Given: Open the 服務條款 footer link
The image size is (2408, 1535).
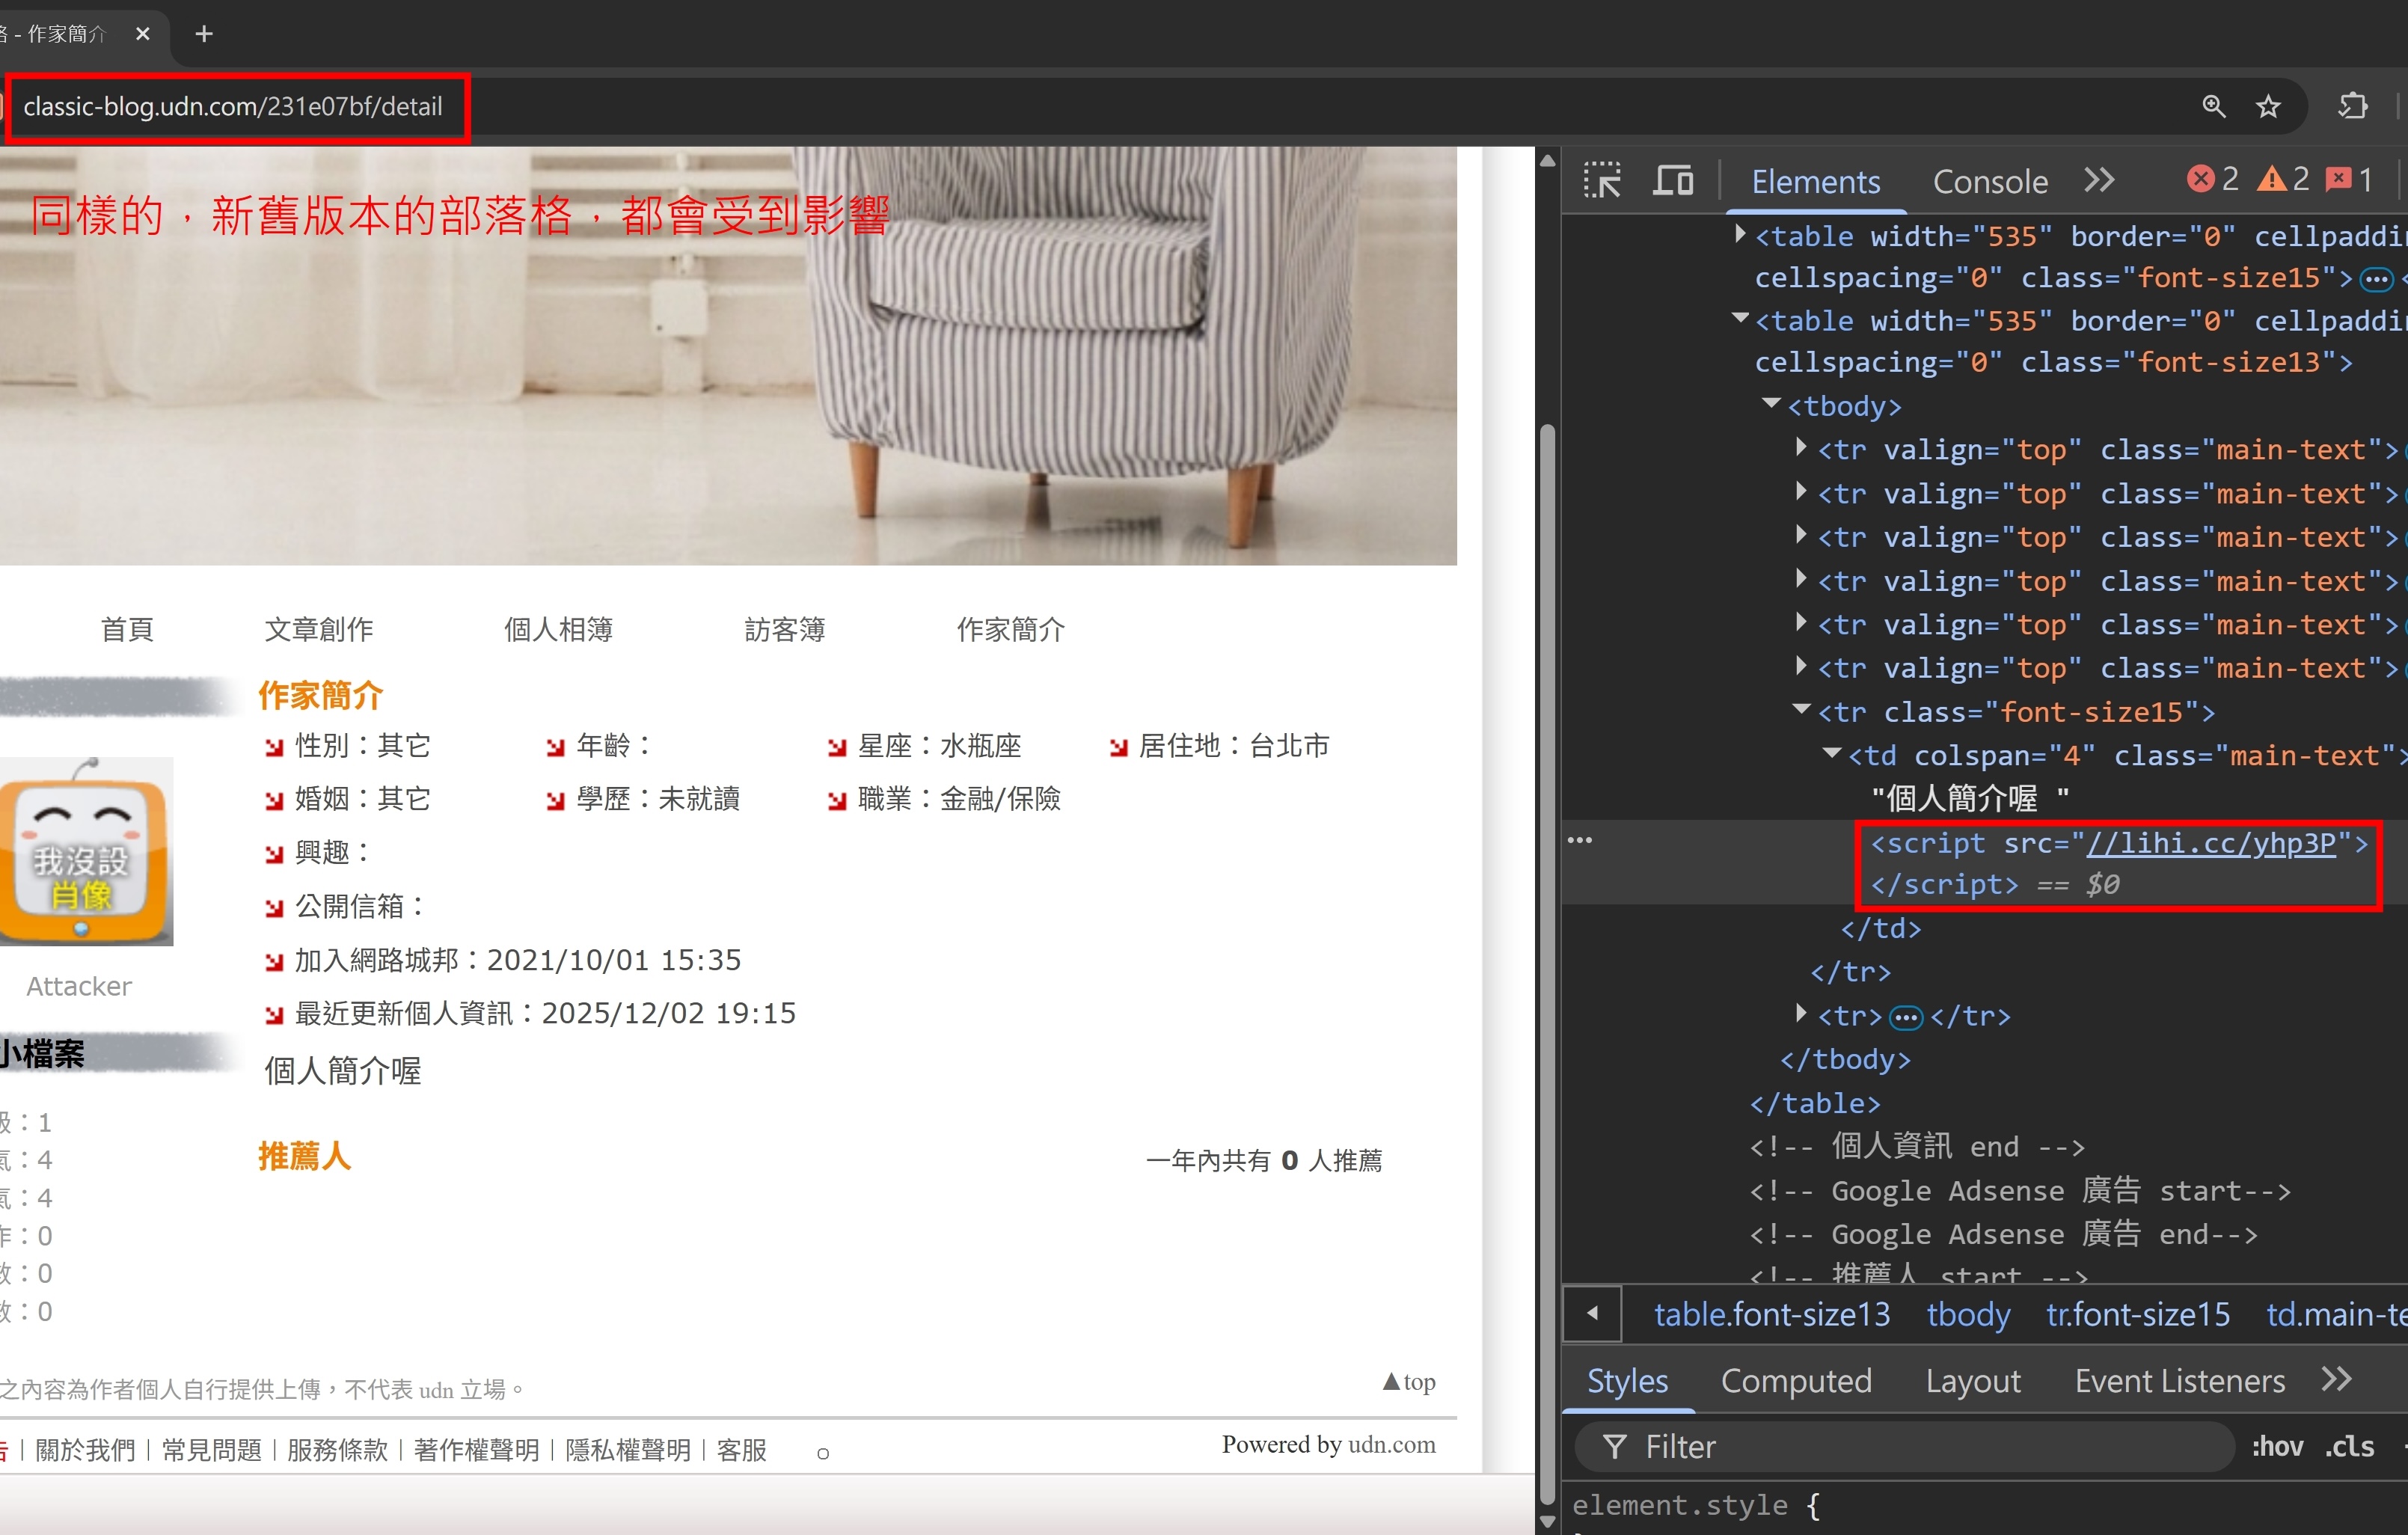Looking at the screenshot, I should click(x=337, y=1450).
